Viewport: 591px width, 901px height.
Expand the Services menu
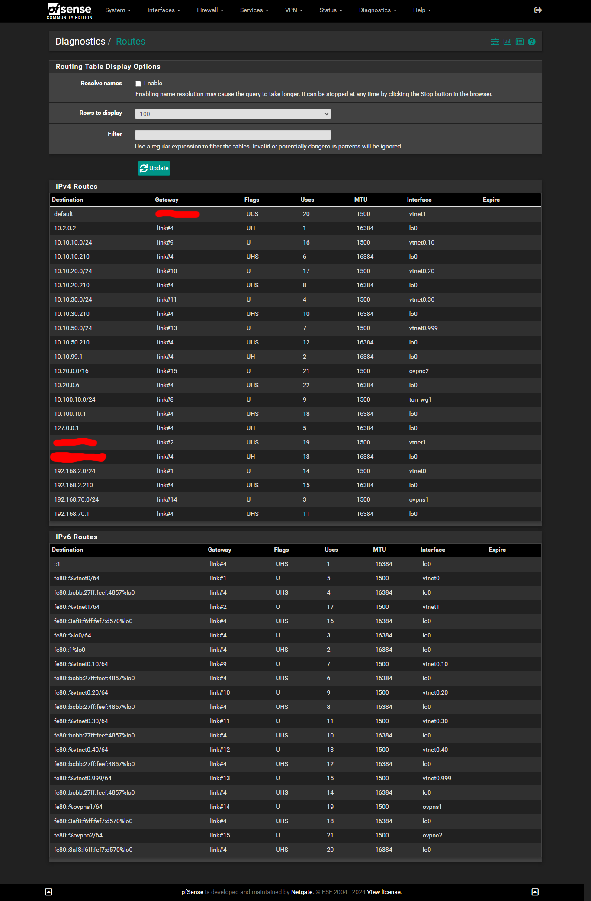(254, 10)
